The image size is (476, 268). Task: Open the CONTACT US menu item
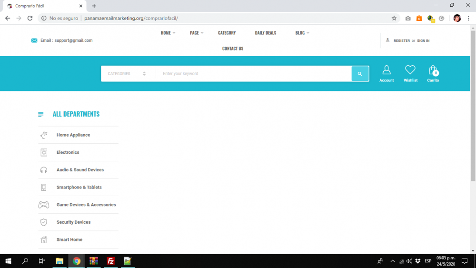coord(233,49)
